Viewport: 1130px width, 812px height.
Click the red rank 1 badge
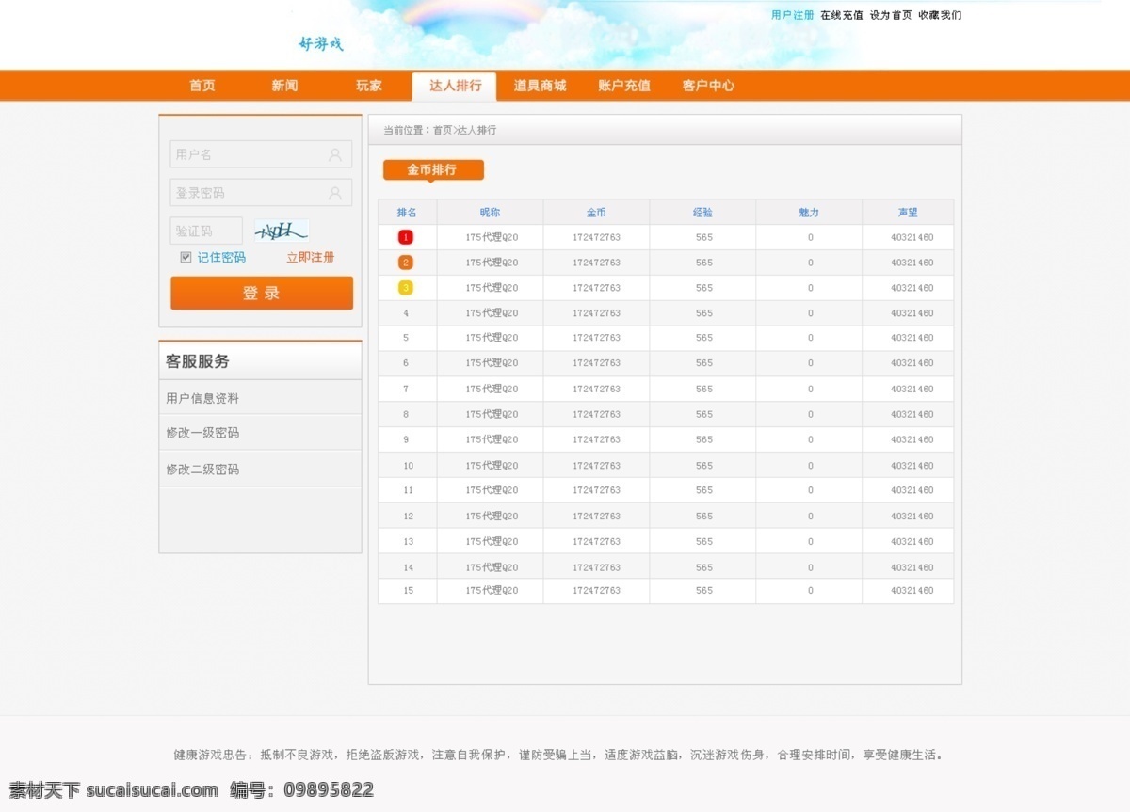point(406,237)
